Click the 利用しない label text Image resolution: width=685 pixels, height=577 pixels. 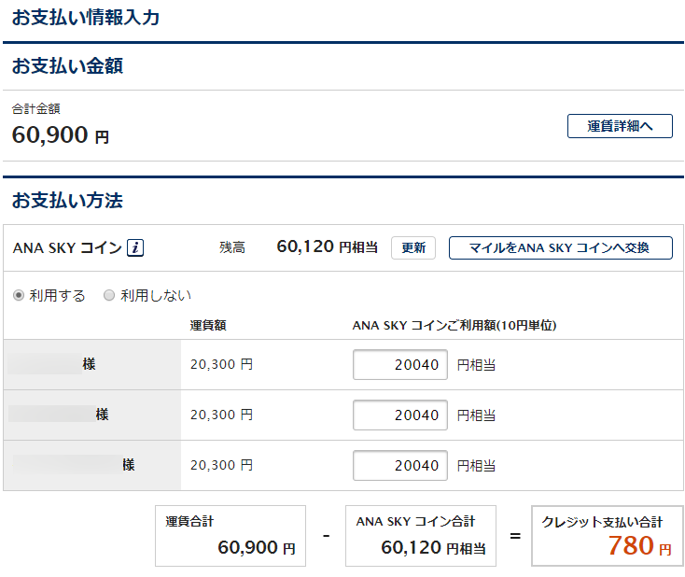[x=156, y=295]
